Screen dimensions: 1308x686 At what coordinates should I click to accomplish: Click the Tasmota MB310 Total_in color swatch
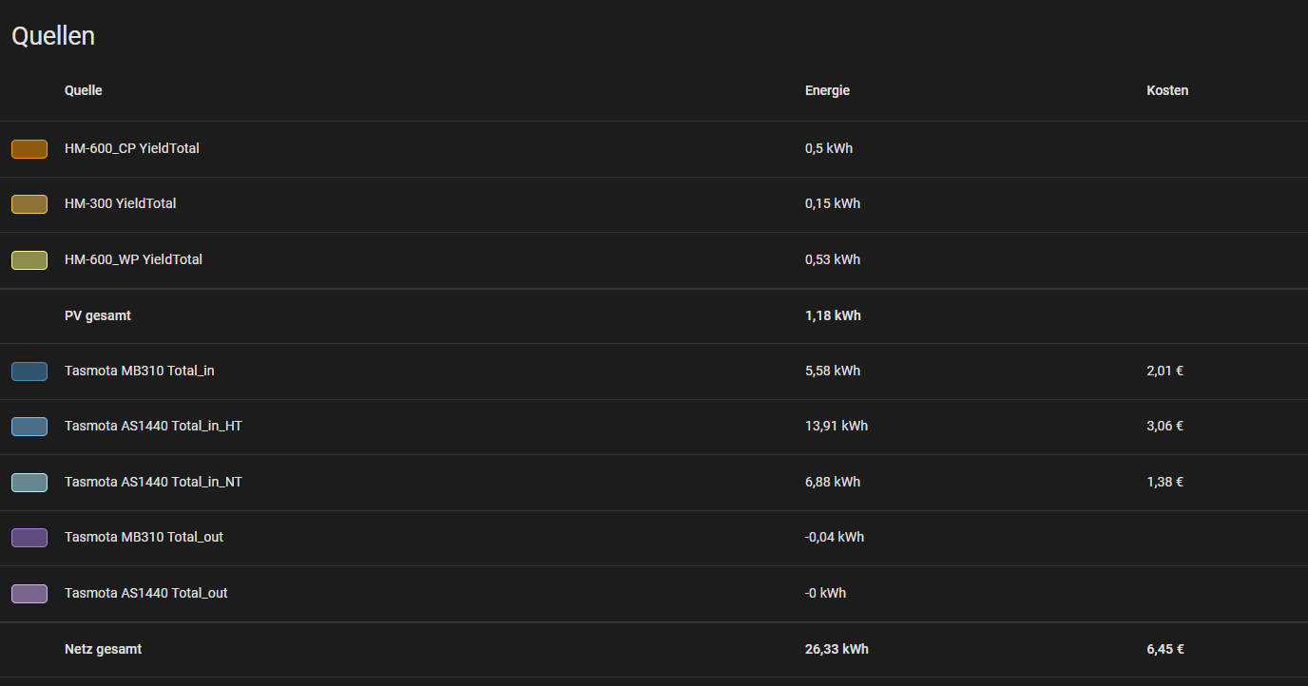coord(29,371)
